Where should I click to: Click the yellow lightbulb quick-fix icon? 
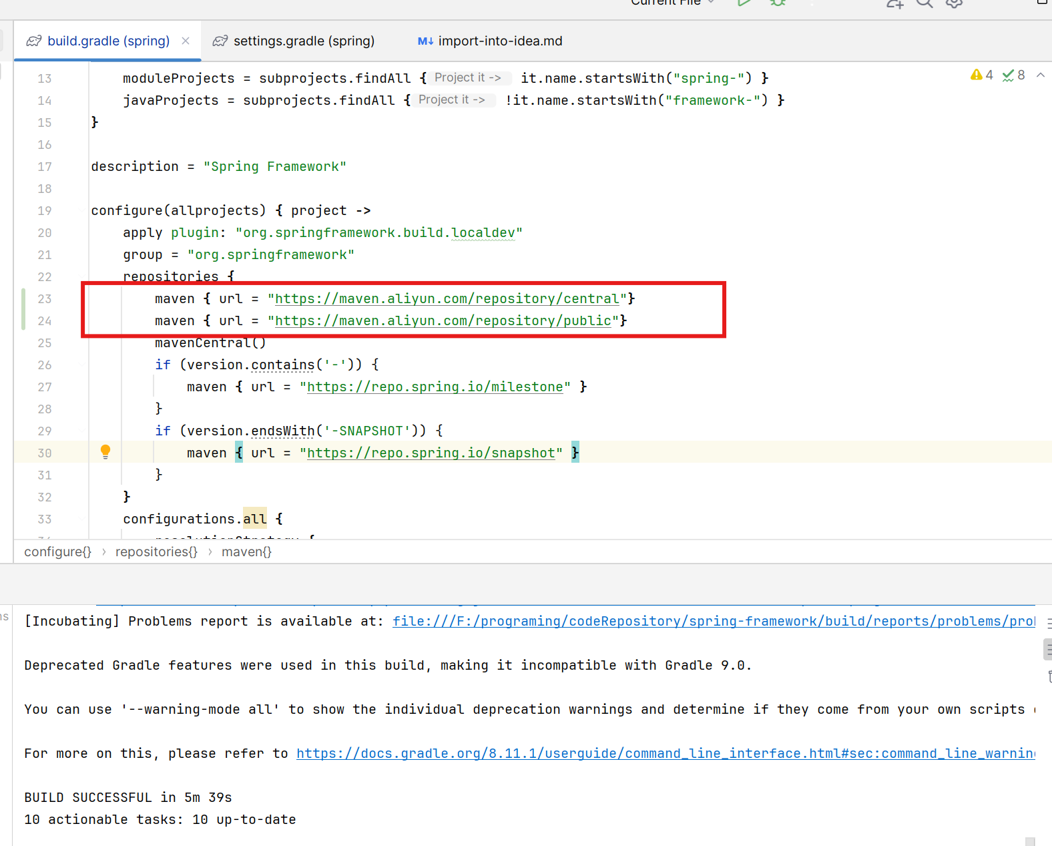tap(105, 452)
